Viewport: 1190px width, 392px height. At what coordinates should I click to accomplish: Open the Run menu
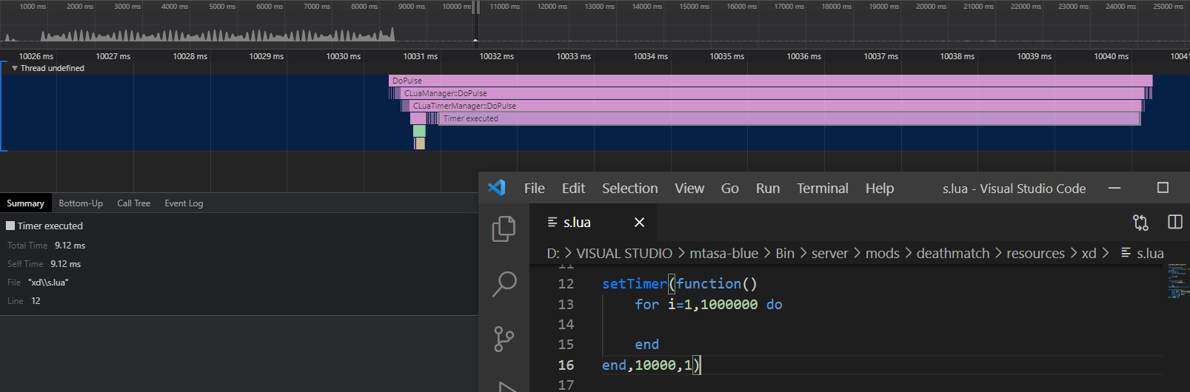pos(768,188)
